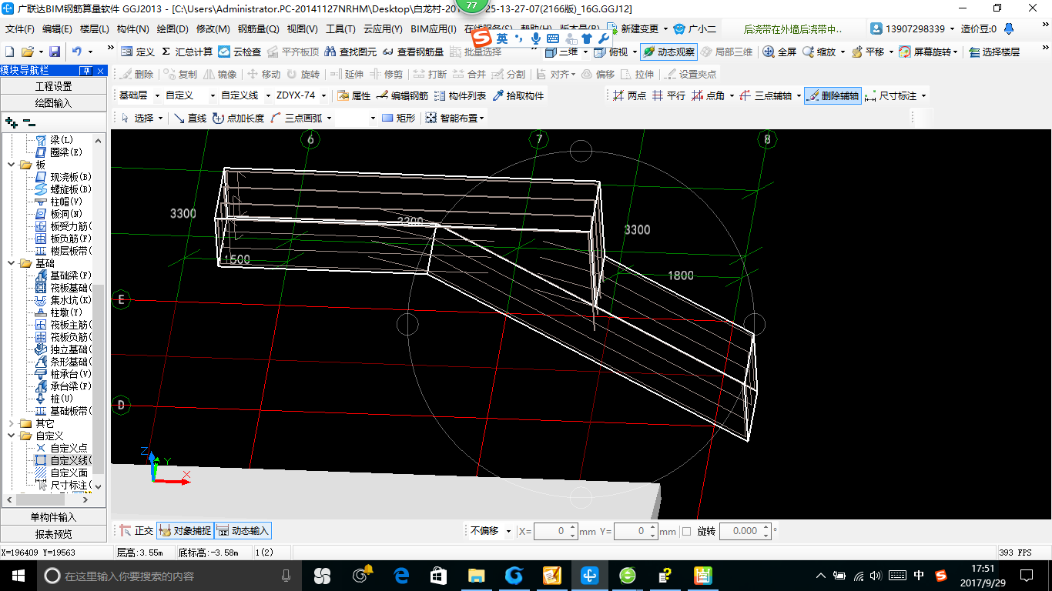Open 三点画弧 arc options dropdown
This screenshot has width=1052, height=591.
point(329,118)
